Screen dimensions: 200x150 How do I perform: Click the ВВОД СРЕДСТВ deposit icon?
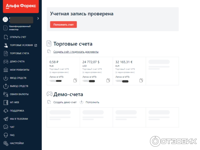6,78
